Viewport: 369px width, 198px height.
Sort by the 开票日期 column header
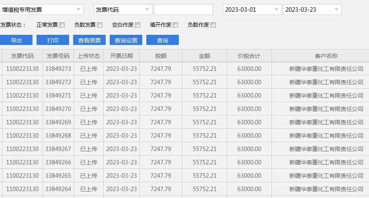tap(122, 56)
